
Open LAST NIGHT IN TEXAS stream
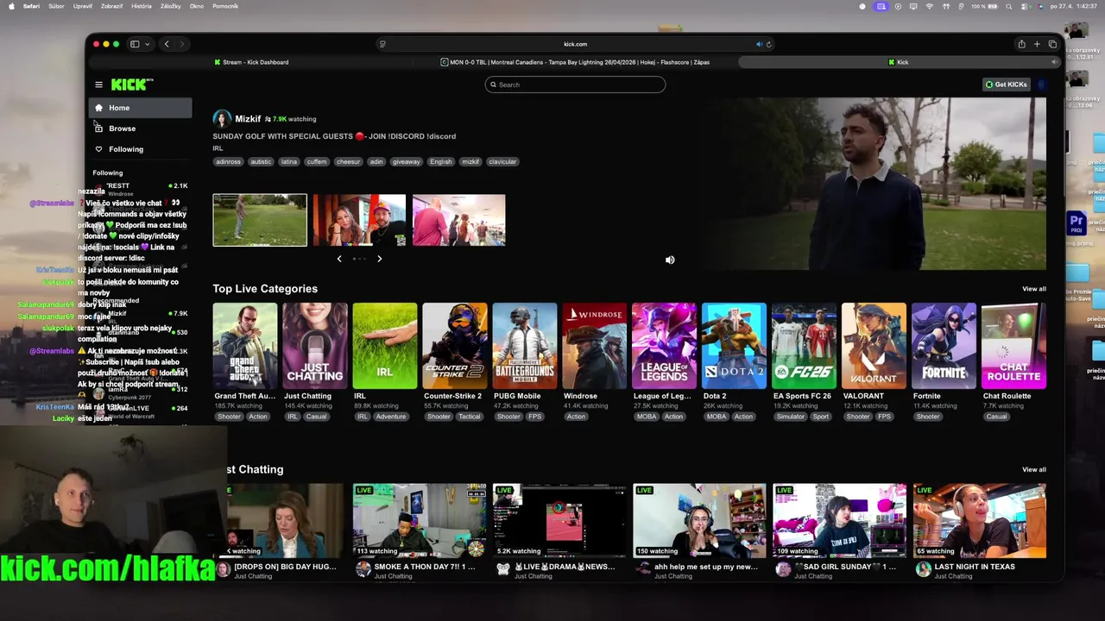979,520
